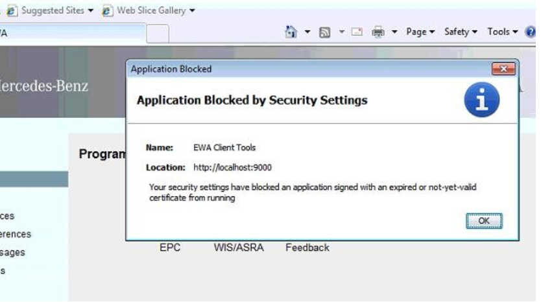The height and width of the screenshot is (302, 541).
Task: Expand the Print dropdown arrow
Action: pyautogui.click(x=394, y=32)
